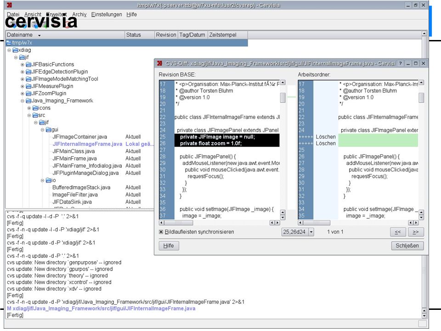Select ImageFileFilter.java in file tree

point(75,195)
